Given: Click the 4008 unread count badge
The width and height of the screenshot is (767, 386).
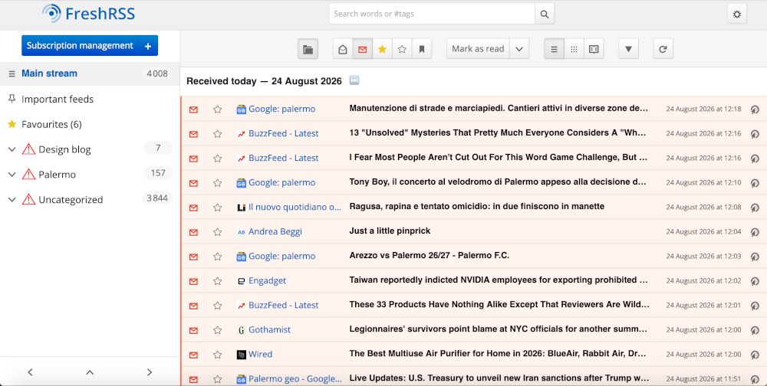Looking at the screenshot, I should coord(157,74).
